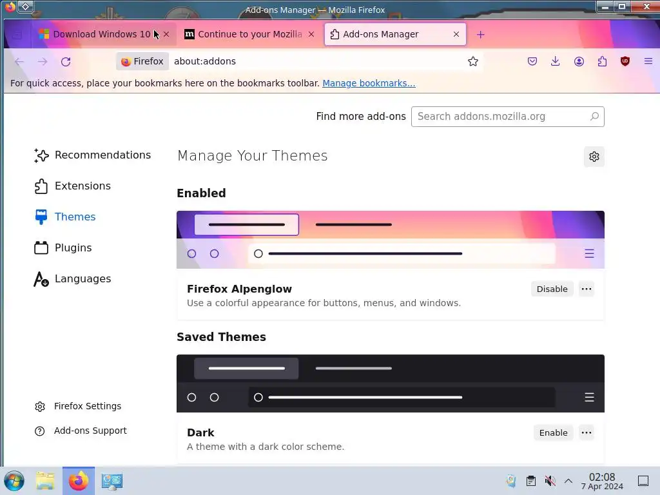Switch to Continue to your Mozilla tab
Screen dimensions: 660x495
coord(250,34)
